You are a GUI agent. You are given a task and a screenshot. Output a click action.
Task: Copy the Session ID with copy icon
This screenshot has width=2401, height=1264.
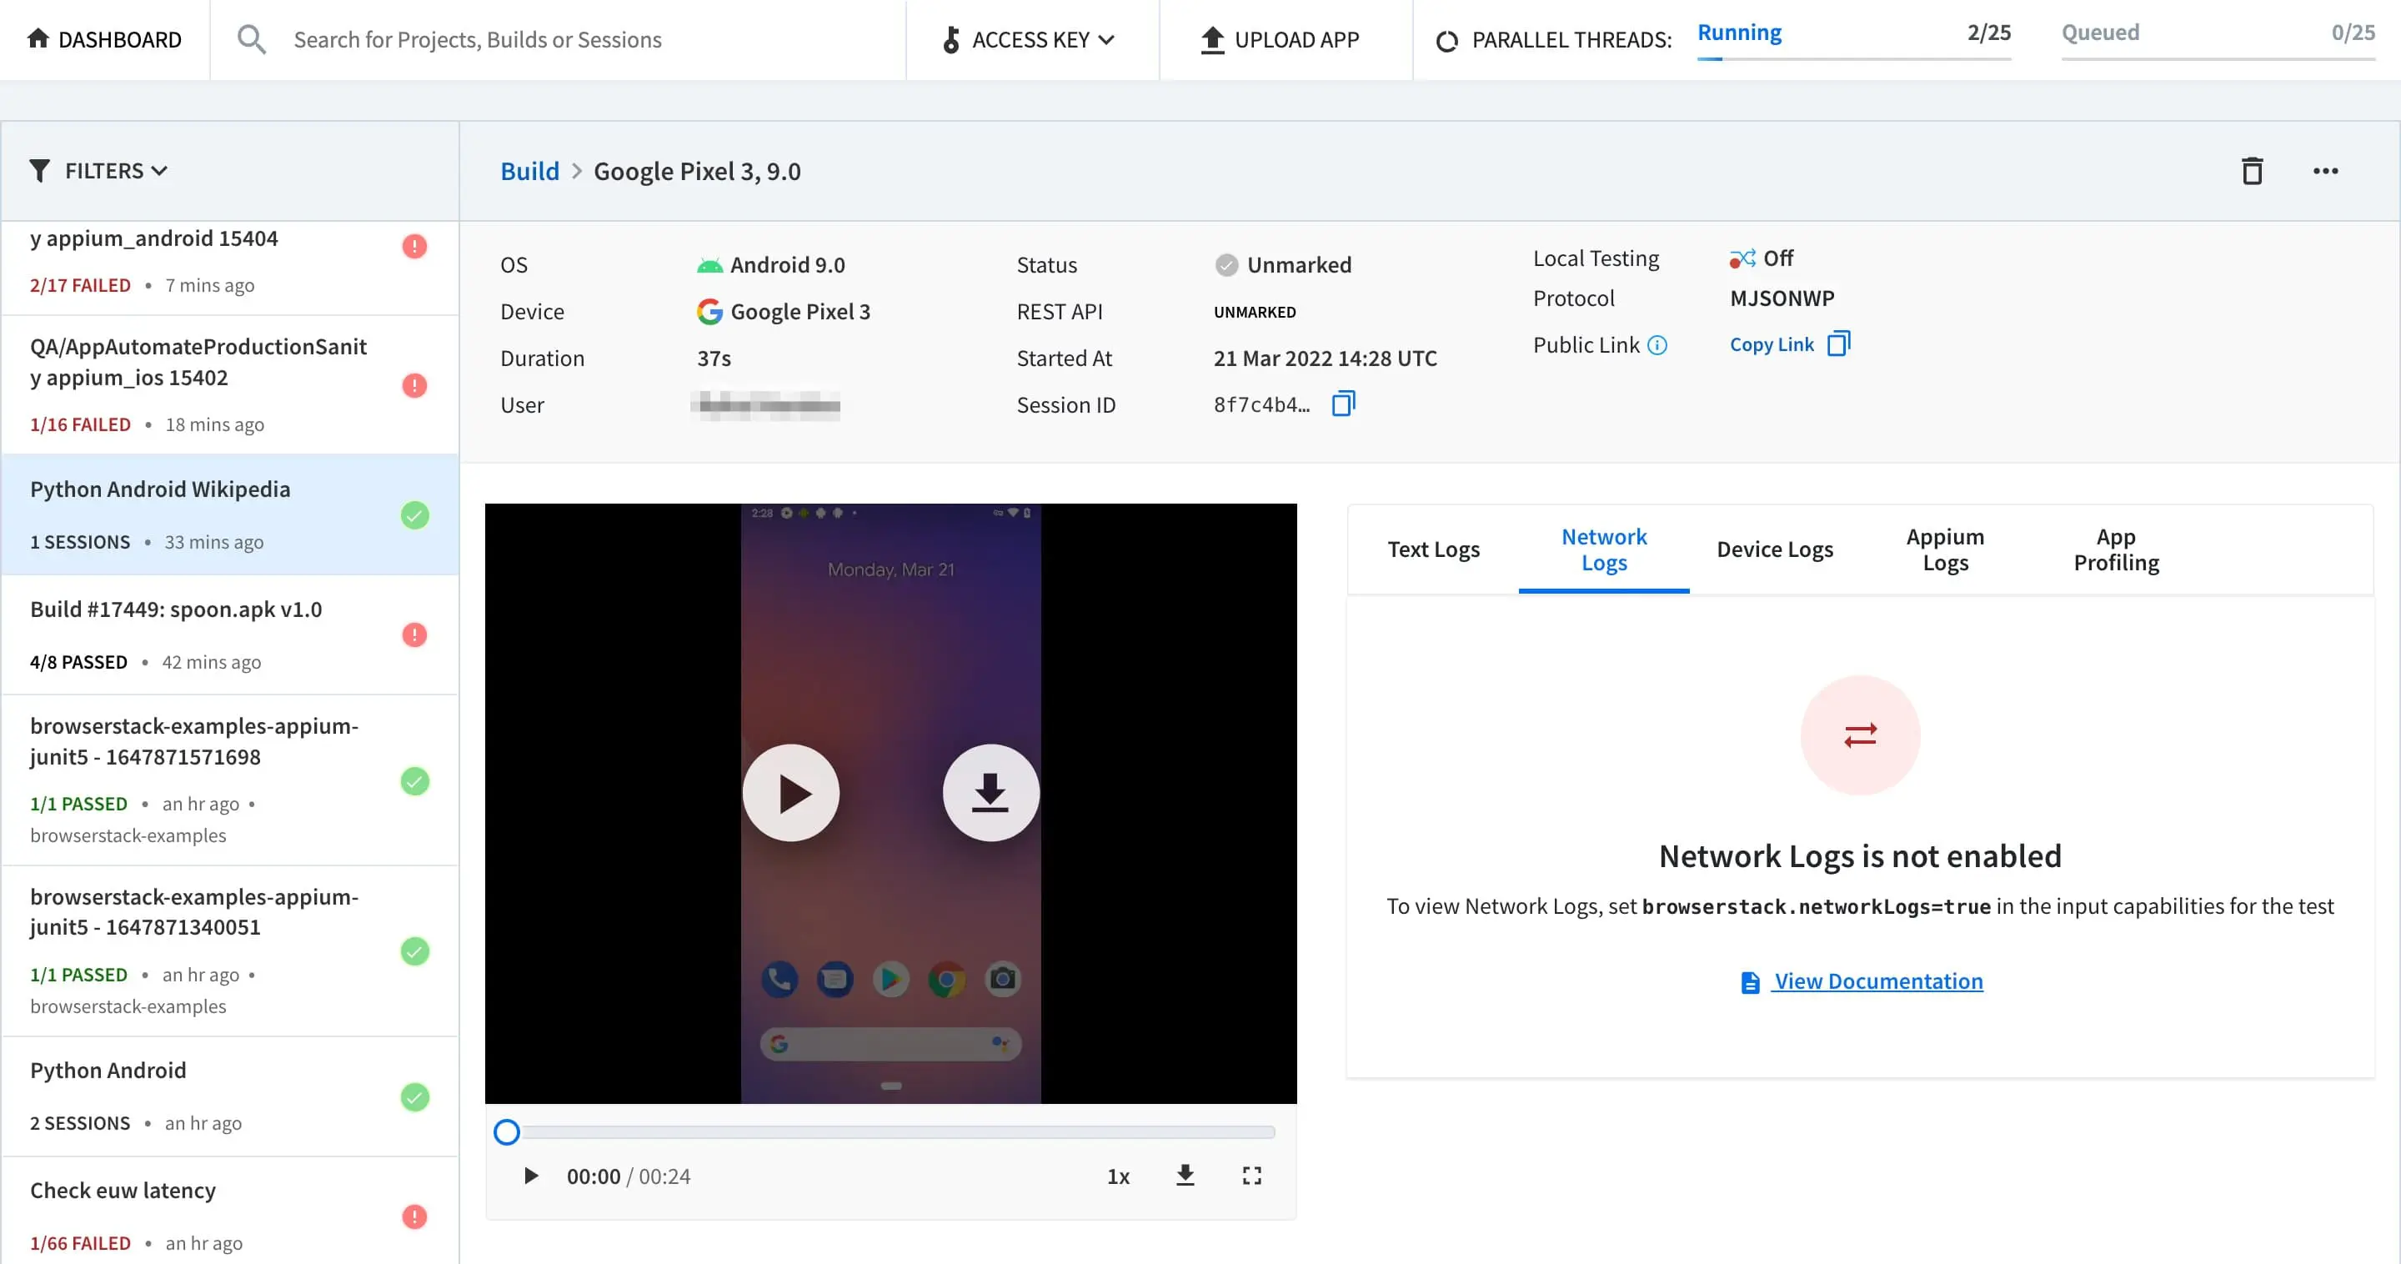1342,404
